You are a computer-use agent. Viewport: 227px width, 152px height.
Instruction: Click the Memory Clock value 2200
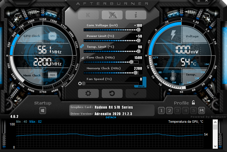point(138,68)
